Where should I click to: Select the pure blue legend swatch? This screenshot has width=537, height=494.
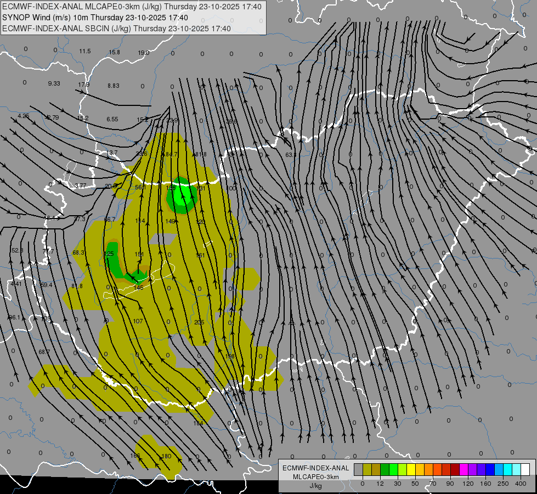[x=490, y=469]
